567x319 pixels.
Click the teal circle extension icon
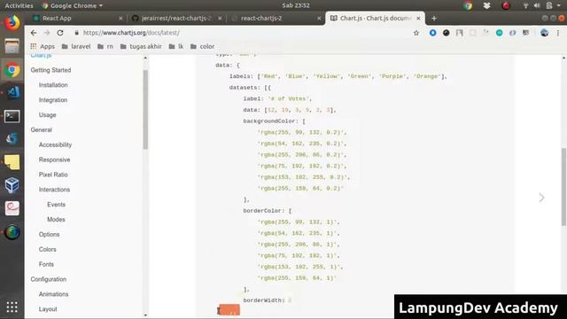click(x=499, y=33)
